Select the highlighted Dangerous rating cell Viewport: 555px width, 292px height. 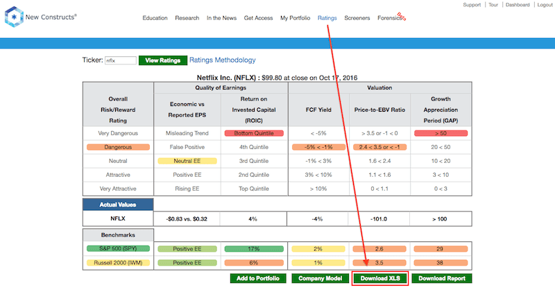pos(118,147)
